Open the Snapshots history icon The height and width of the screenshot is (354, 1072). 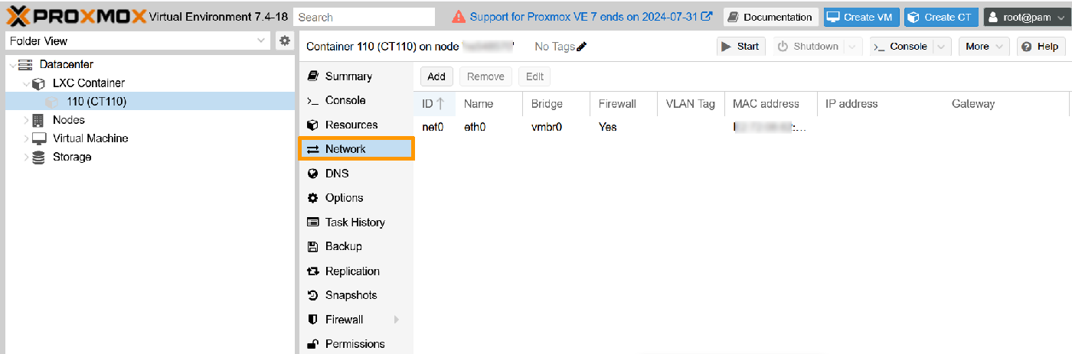312,295
